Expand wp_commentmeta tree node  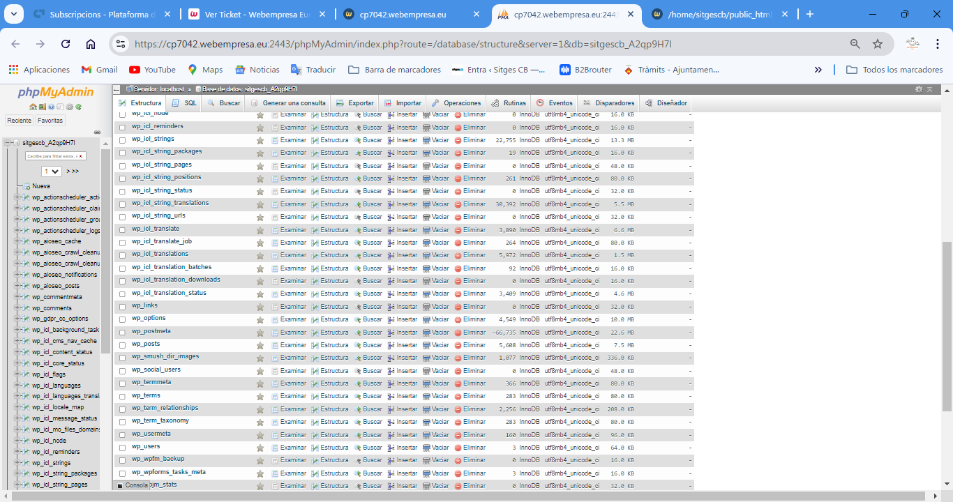17,297
